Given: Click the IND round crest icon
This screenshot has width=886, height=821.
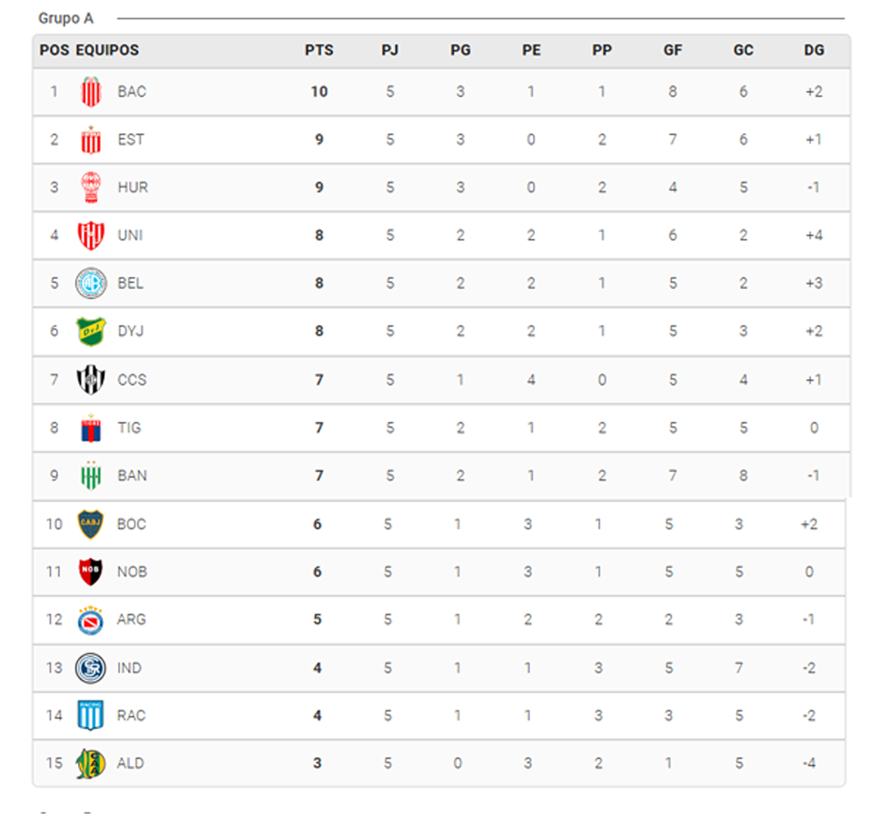Looking at the screenshot, I should click(x=90, y=667).
